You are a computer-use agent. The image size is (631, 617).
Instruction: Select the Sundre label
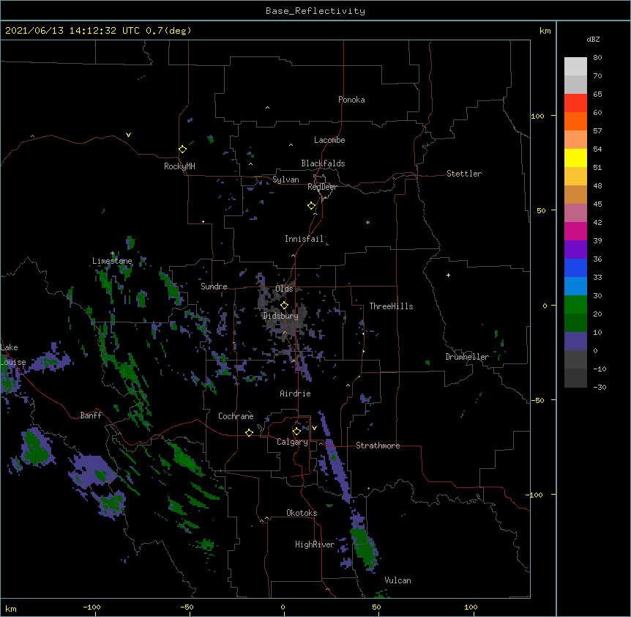coord(214,287)
